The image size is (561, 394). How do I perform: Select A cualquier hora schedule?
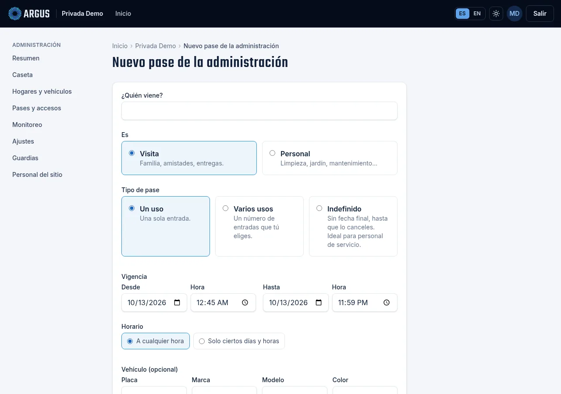[156, 341]
